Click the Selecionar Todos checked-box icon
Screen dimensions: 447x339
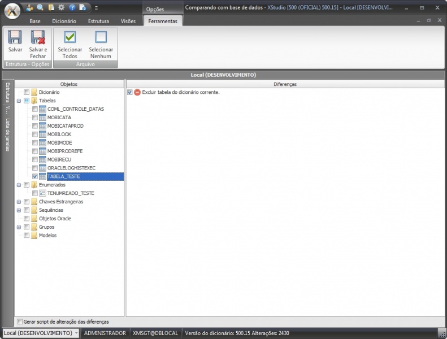[x=70, y=37]
